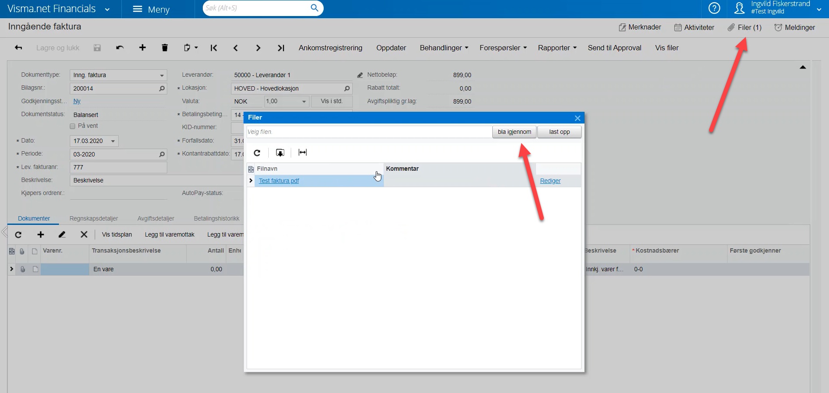
Task: Refresh the Dokumenter grid
Action: 18,235
